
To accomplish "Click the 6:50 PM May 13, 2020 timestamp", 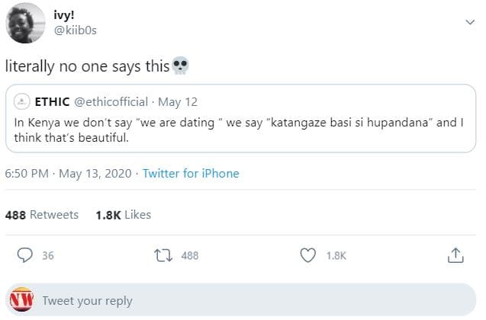I will coord(67,174).
